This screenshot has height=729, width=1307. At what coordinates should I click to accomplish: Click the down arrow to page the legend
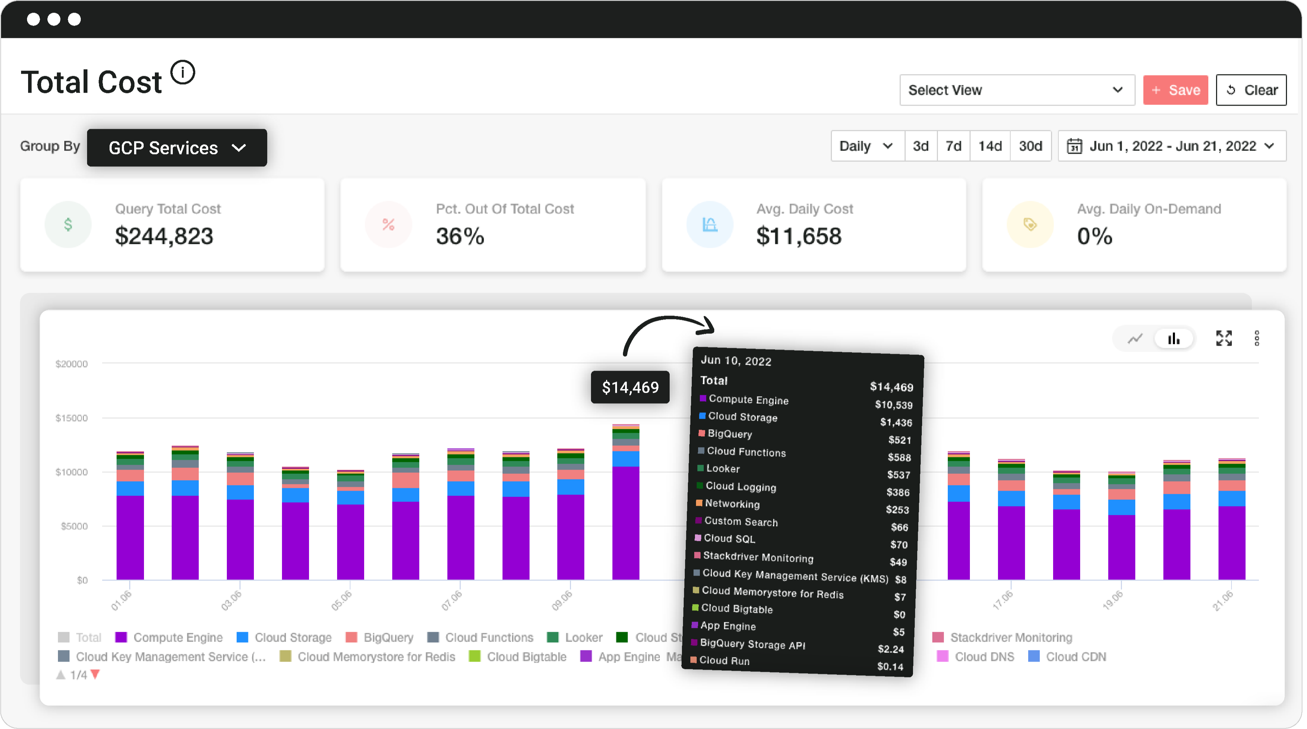click(94, 675)
